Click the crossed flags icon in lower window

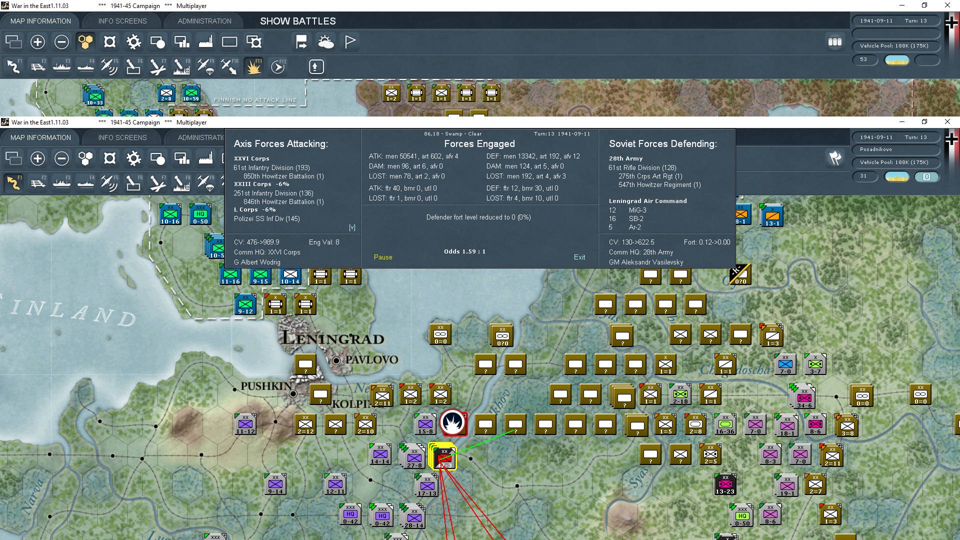coord(835,158)
